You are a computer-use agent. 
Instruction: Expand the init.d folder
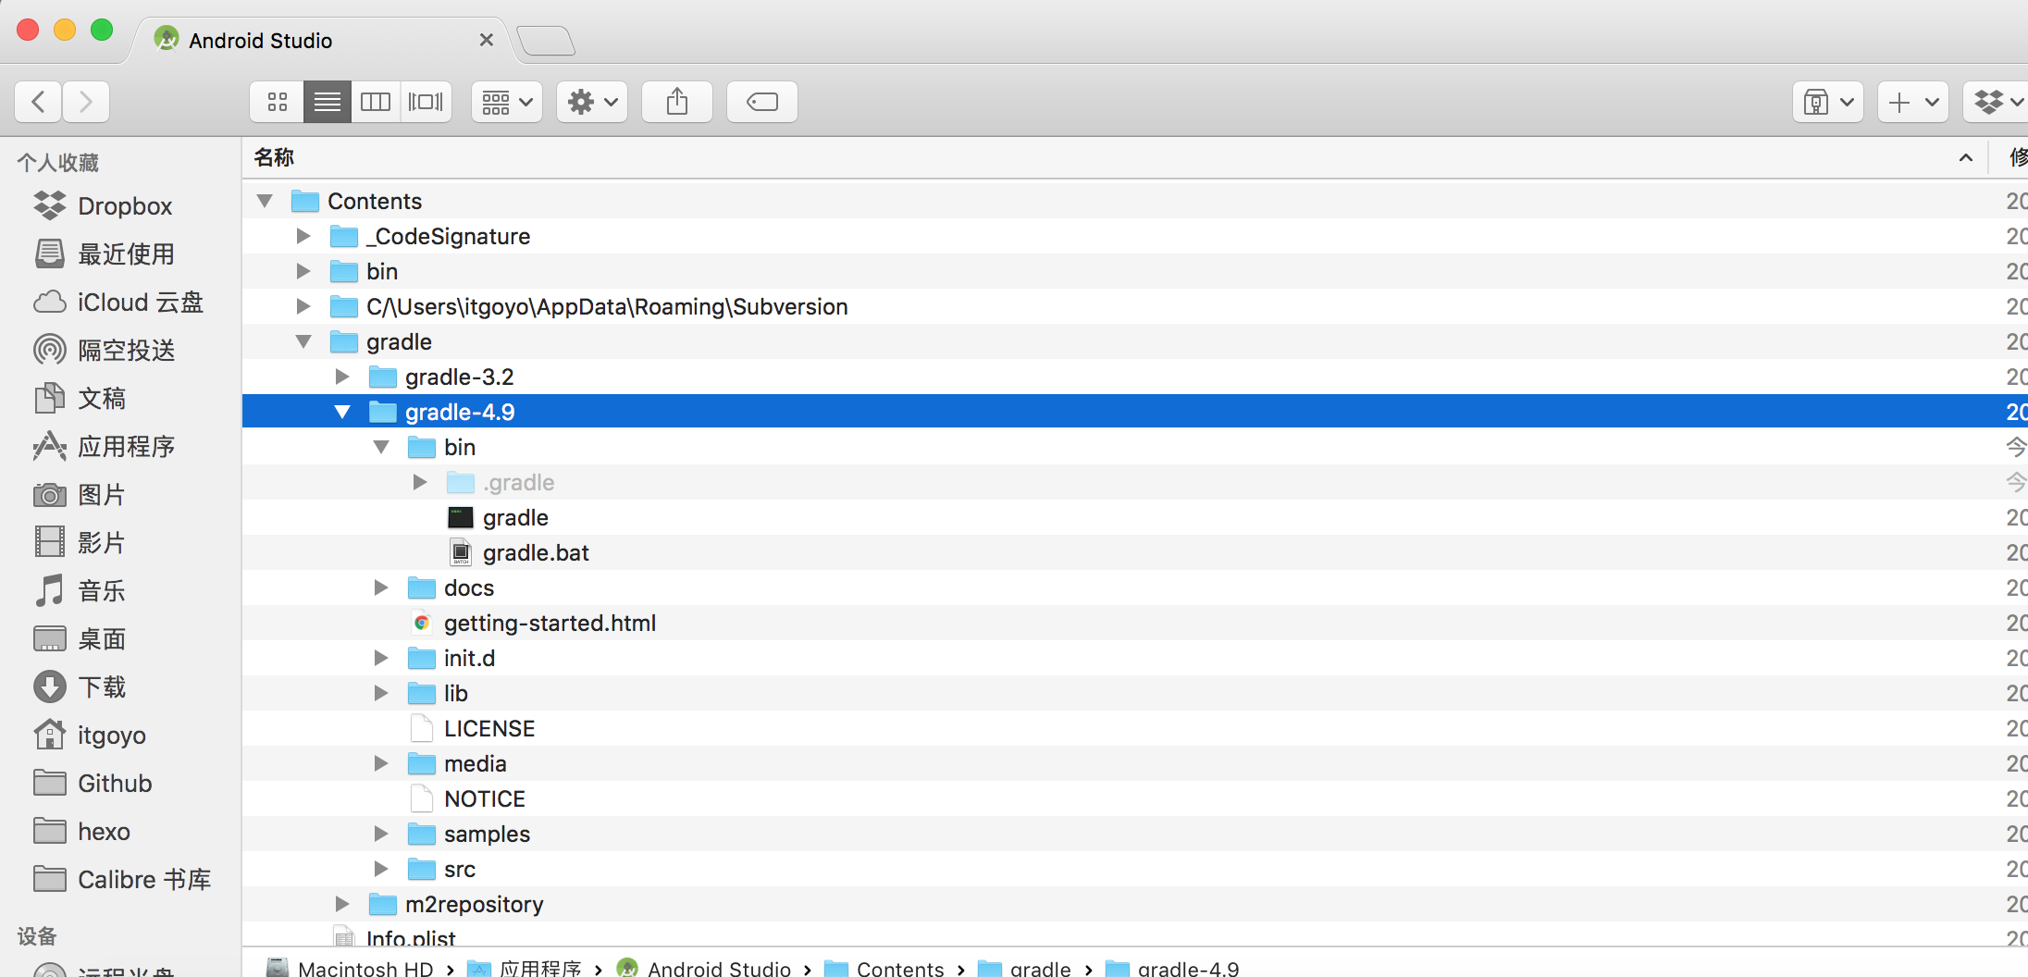point(381,658)
